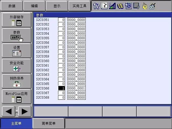Open the 实用工具 (utility) menu
This screenshot has width=172, height=129.
coord(79,6)
